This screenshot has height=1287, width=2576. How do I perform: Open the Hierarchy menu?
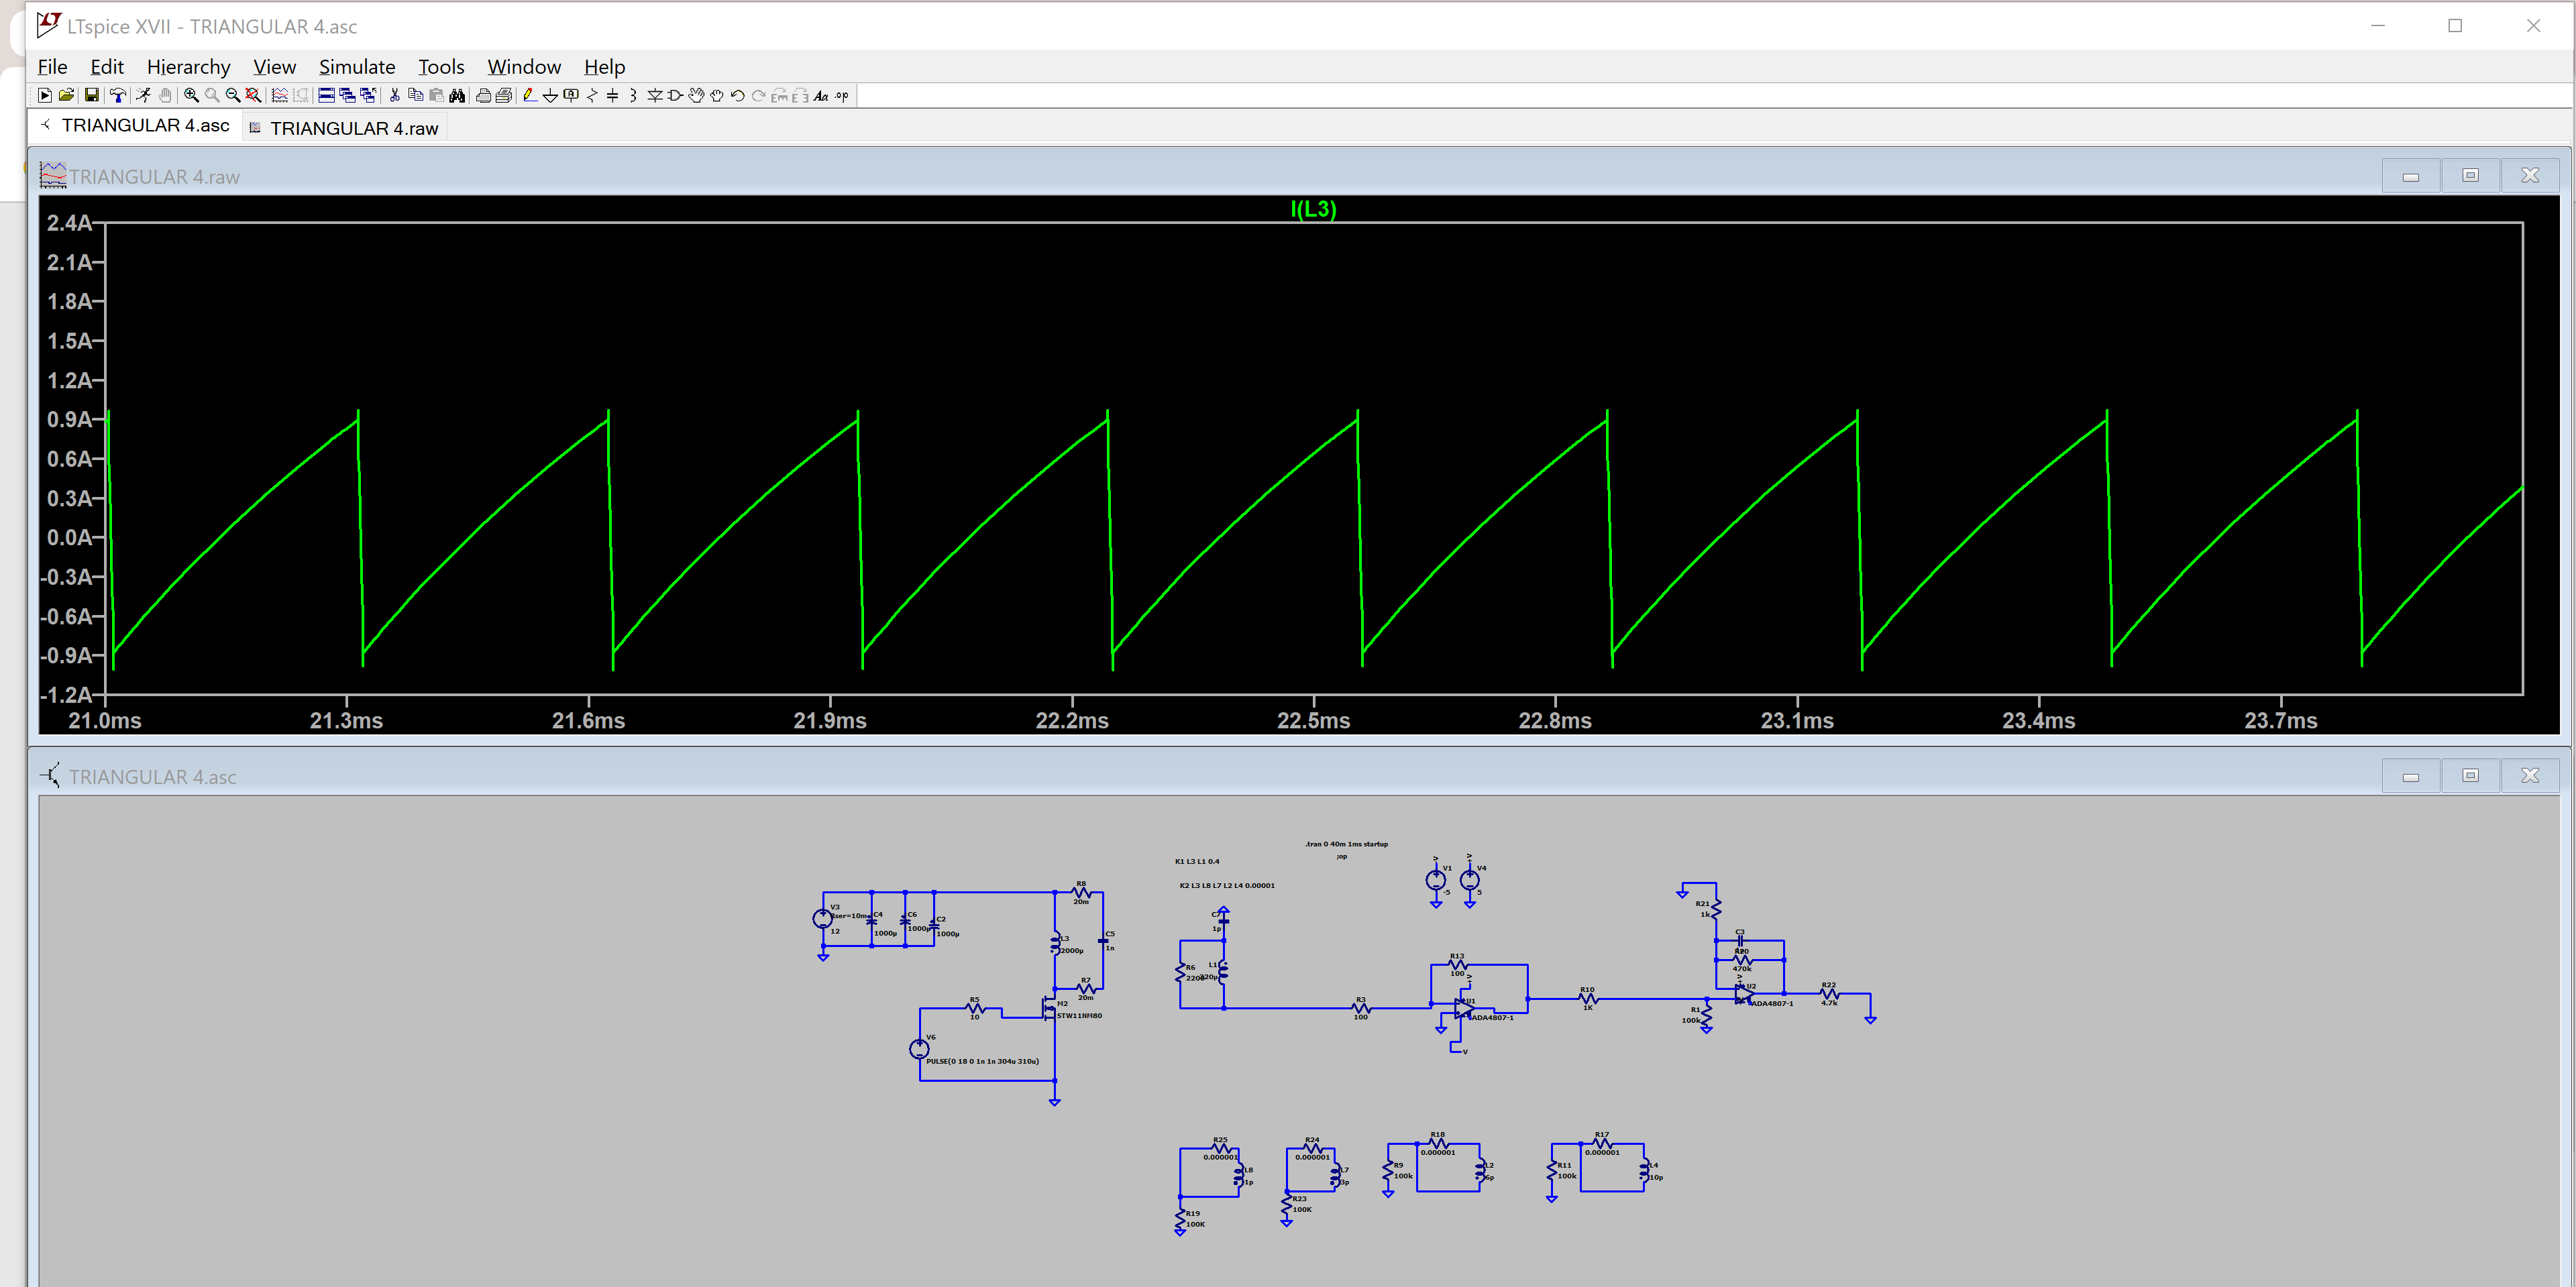click(x=188, y=67)
